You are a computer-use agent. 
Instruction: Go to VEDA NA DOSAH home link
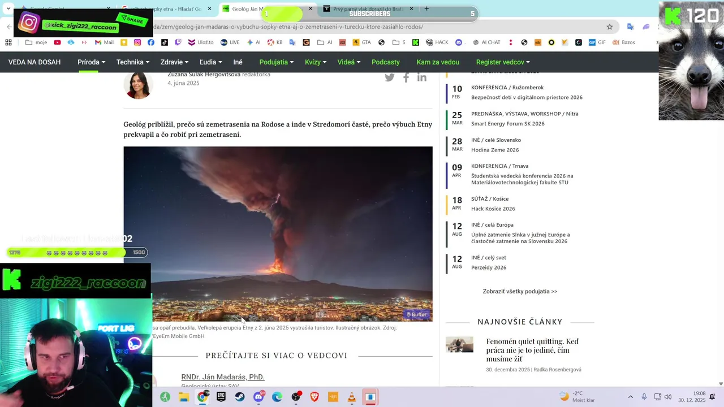pos(35,62)
